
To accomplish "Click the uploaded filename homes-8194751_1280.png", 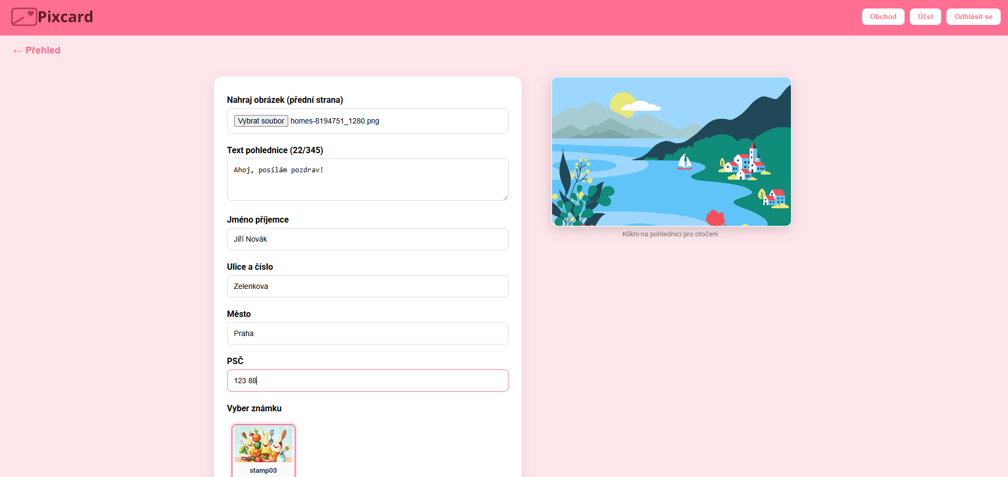I will pyautogui.click(x=334, y=121).
